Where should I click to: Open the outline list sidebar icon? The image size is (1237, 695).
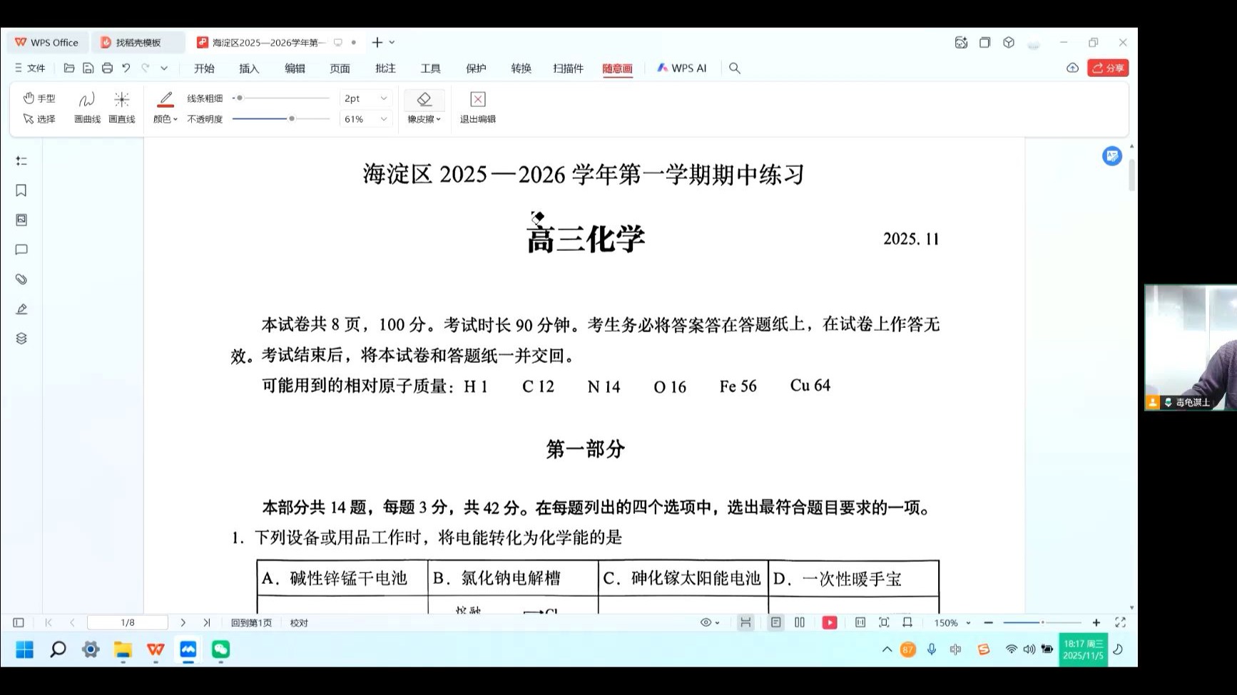[21, 161]
